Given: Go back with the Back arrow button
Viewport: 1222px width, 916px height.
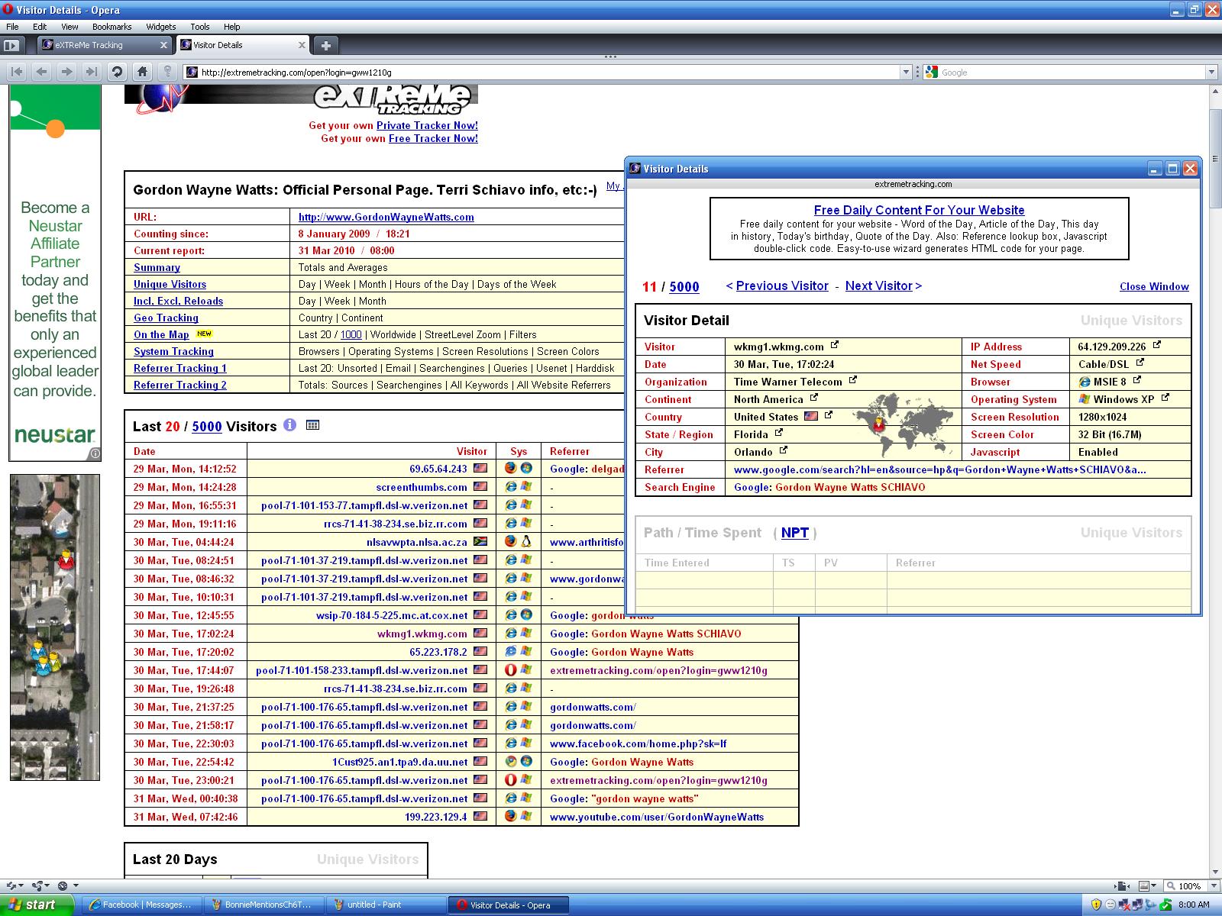Looking at the screenshot, I should point(42,72).
